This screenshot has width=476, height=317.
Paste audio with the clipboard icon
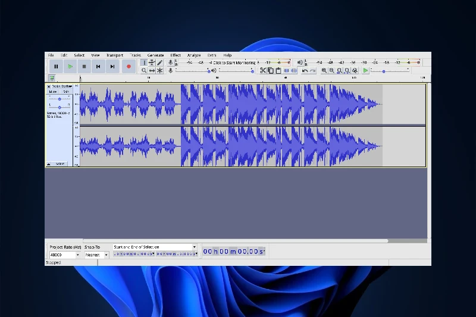pyautogui.click(x=278, y=71)
